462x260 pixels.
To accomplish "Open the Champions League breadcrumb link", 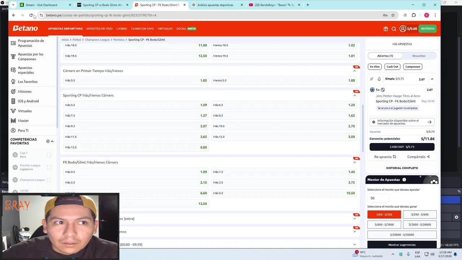I will coord(97,40).
